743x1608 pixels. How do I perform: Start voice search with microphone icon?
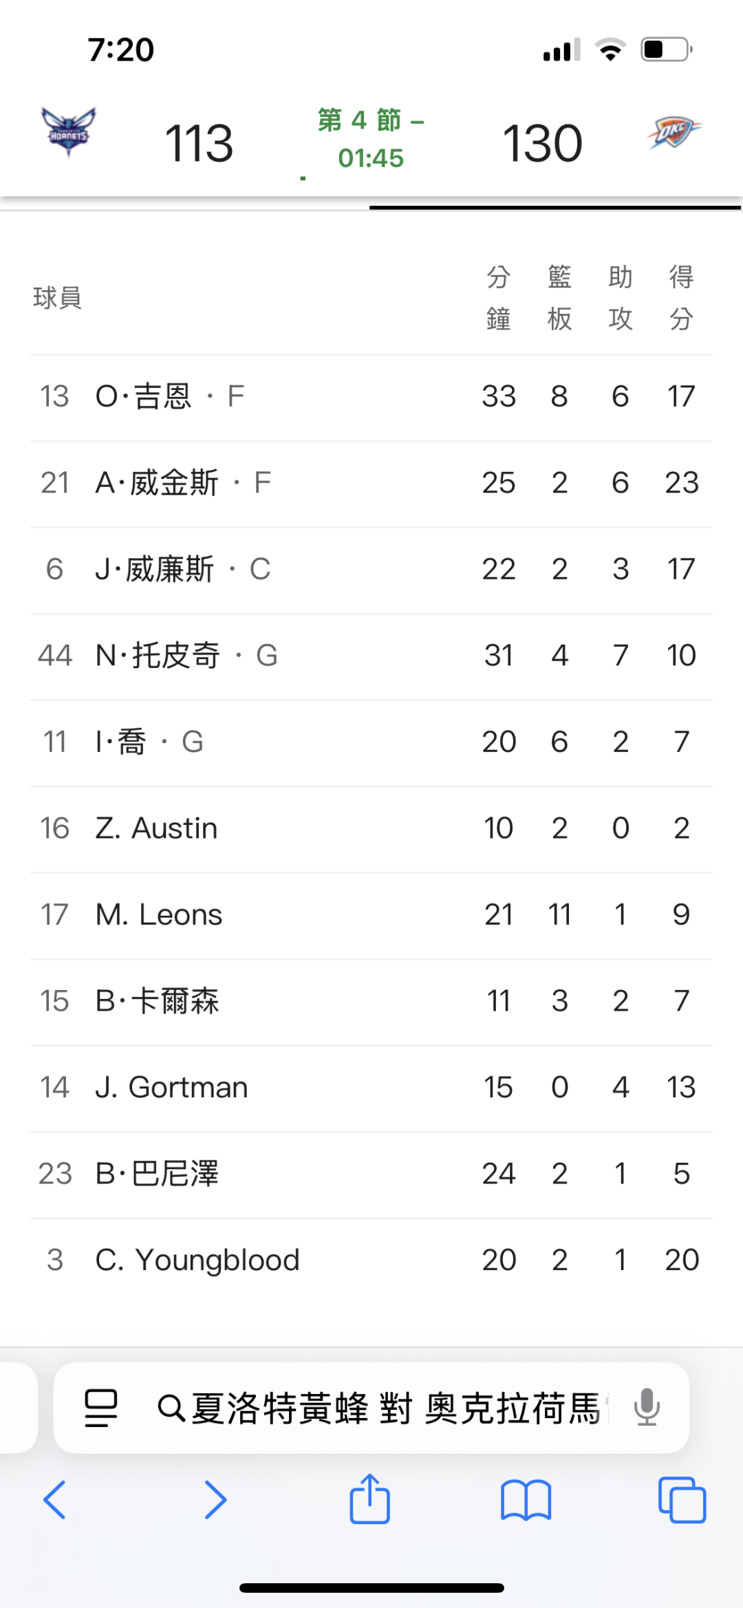(x=647, y=1407)
